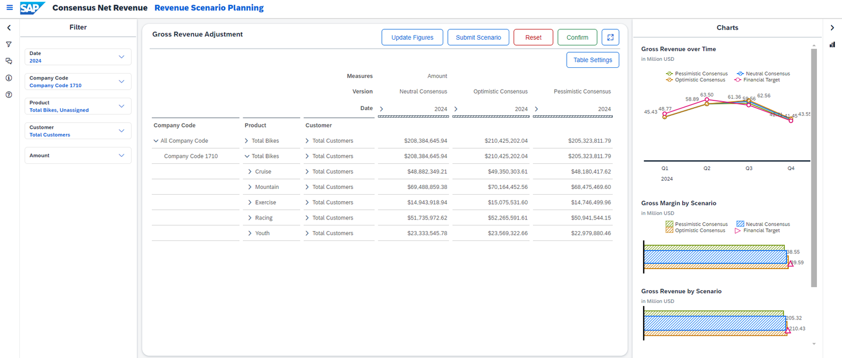Screen dimensions: 842x358
Task: Select Racing Neutral amount $51,735,972.62
Action: click(x=426, y=218)
